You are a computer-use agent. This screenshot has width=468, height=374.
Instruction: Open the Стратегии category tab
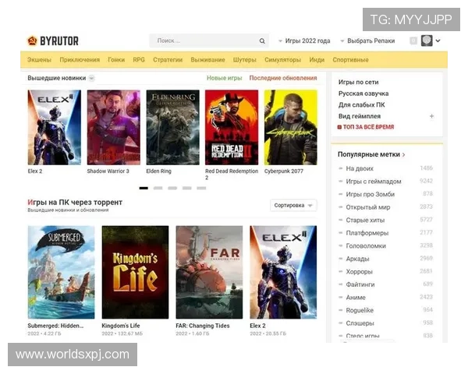[x=168, y=60]
